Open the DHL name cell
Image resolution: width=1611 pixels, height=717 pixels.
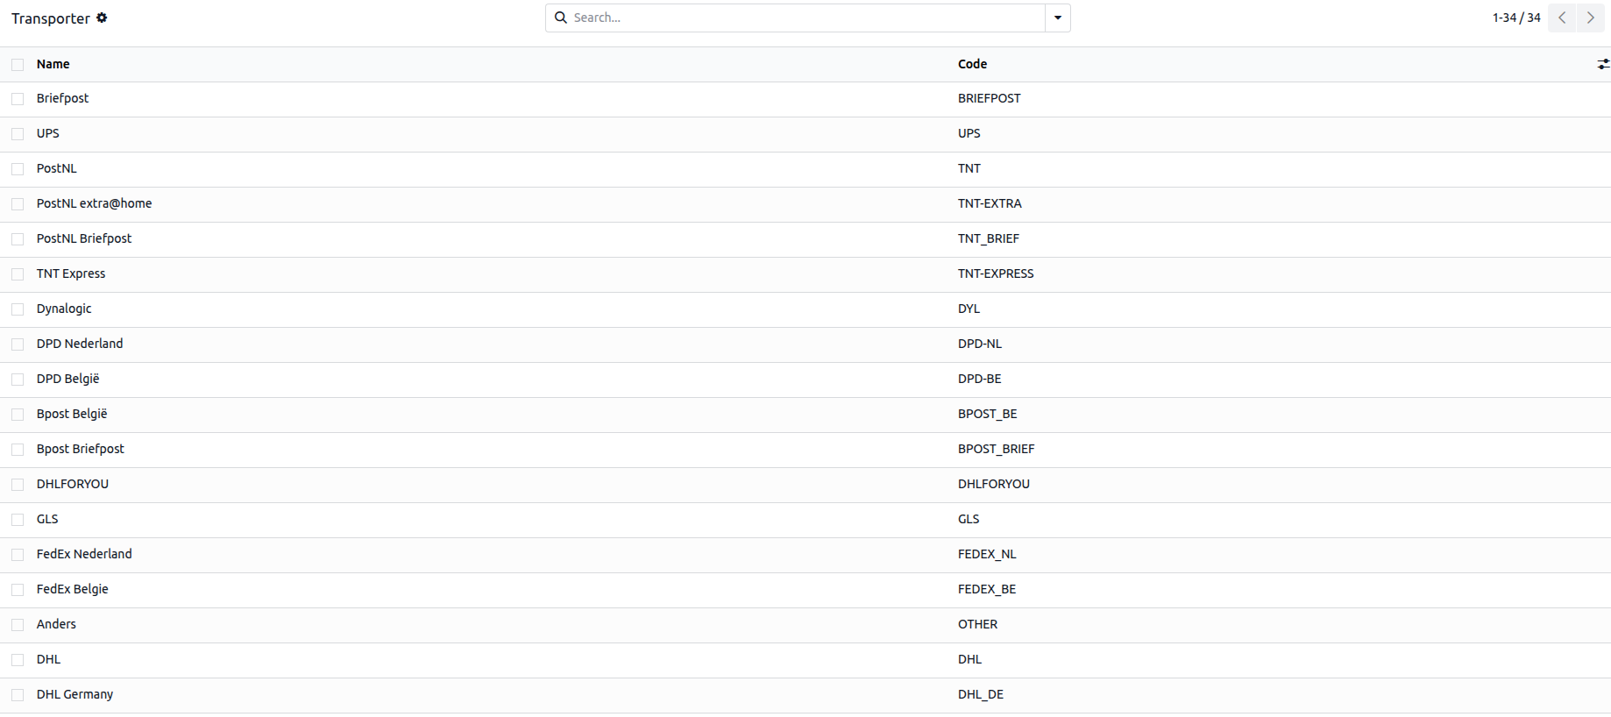pyautogui.click(x=49, y=659)
